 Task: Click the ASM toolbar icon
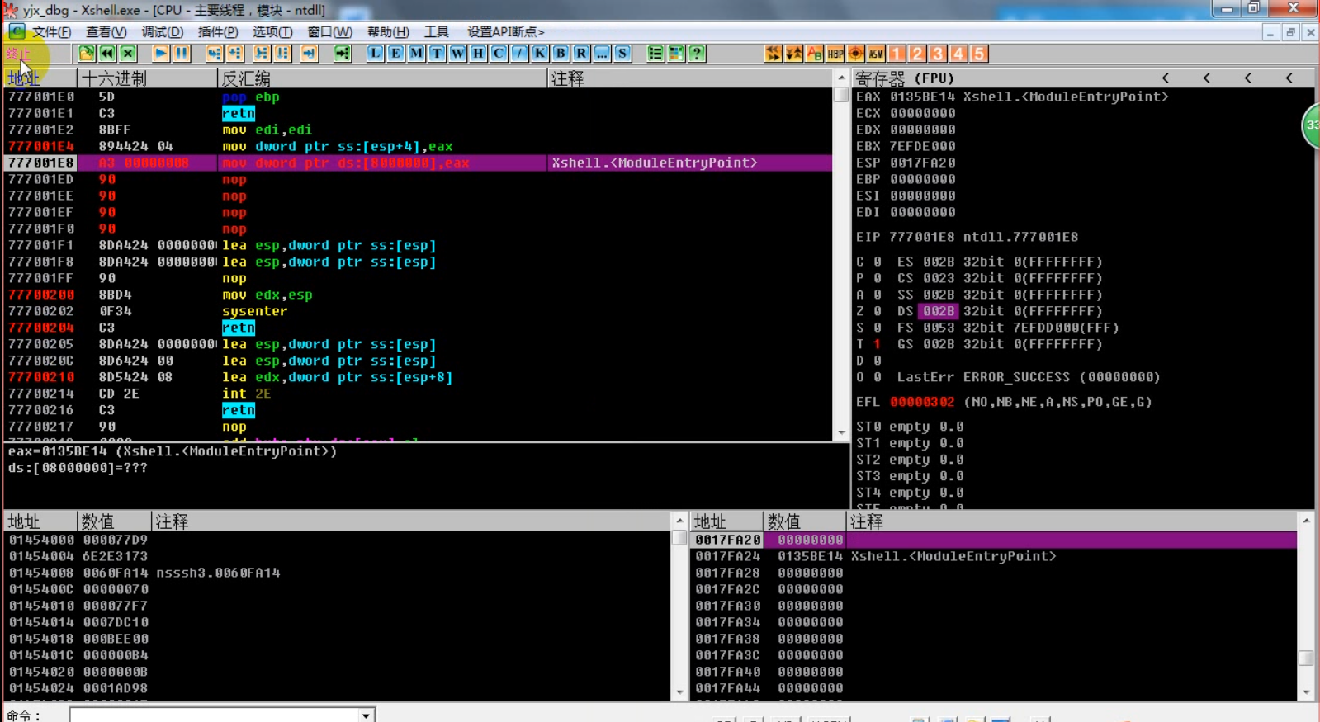[x=877, y=54]
